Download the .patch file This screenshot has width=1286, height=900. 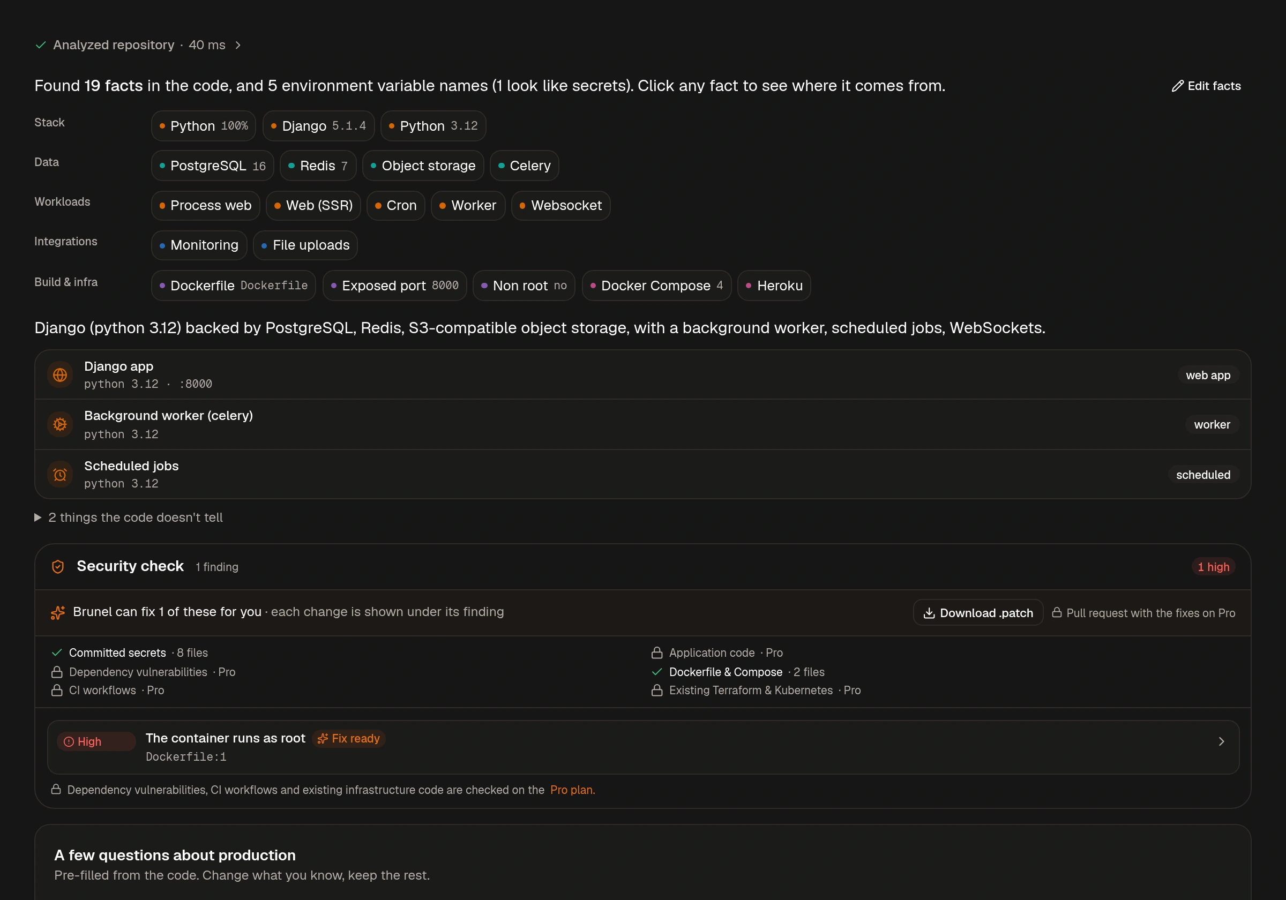[x=978, y=613]
